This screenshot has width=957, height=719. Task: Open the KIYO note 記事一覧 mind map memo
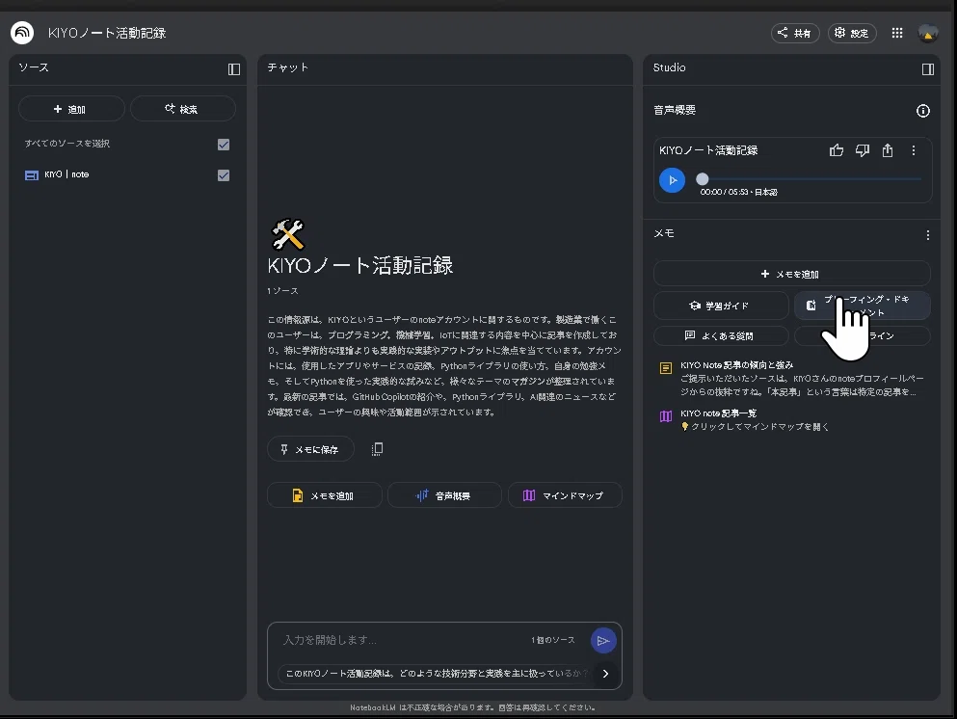coord(791,420)
